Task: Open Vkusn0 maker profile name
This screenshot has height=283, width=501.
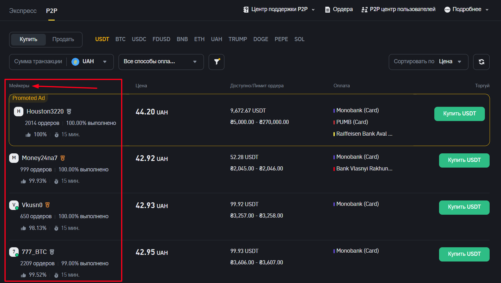Action: (x=32, y=205)
